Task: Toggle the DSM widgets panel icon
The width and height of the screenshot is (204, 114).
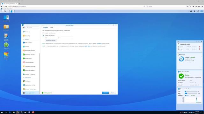Action: (201, 11)
